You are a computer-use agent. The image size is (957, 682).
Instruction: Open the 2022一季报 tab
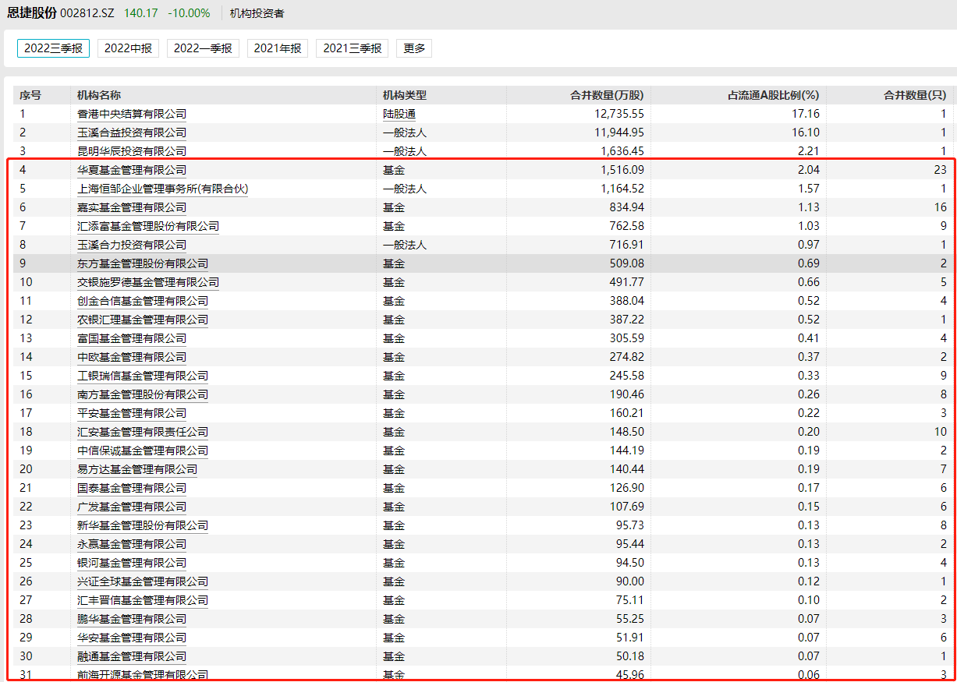203,48
